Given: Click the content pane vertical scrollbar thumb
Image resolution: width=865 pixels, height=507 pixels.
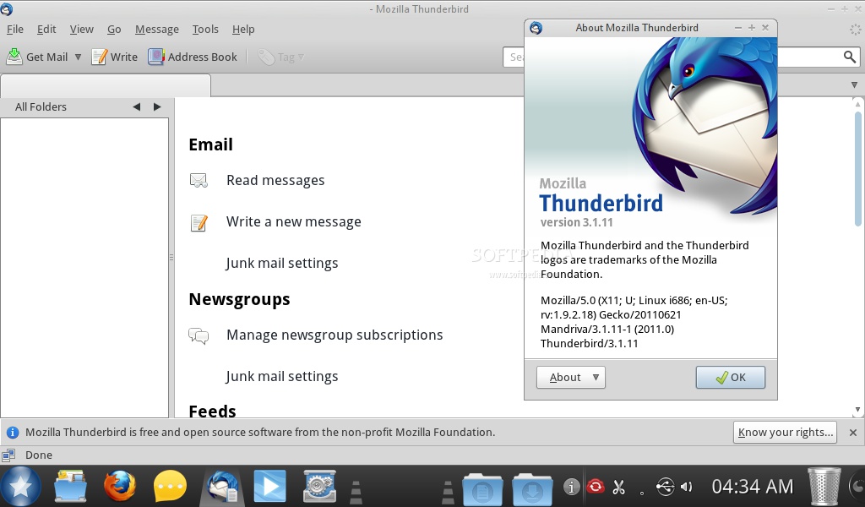Looking at the screenshot, I should coord(858,168).
